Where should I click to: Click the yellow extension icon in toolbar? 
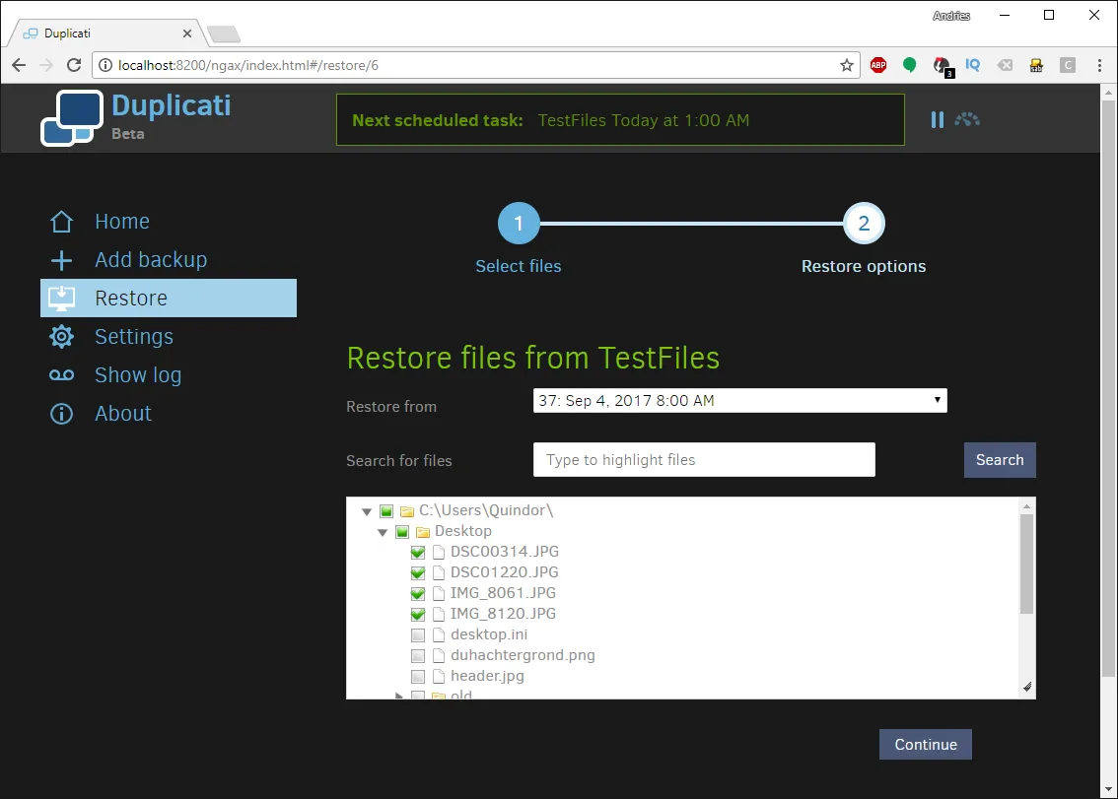(1036, 66)
